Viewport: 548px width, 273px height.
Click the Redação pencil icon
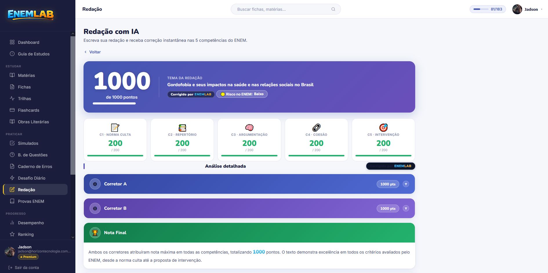pos(12,189)
